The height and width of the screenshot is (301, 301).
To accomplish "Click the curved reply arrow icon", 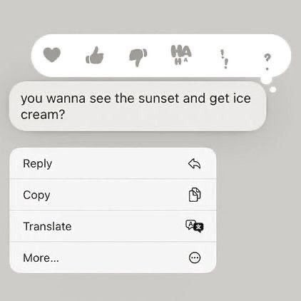I will point(195,163).
